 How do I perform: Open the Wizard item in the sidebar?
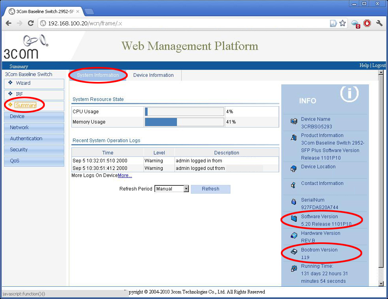coord(34,84)
